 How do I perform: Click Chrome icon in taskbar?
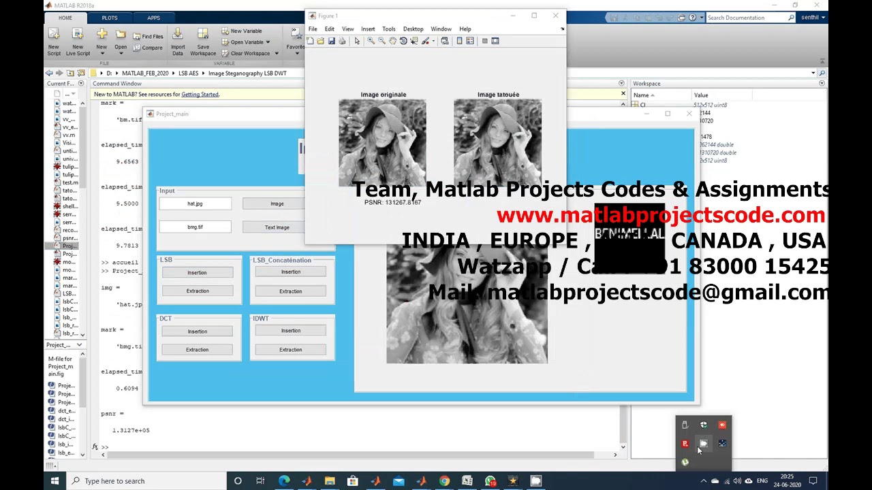[x=444, y=481]
